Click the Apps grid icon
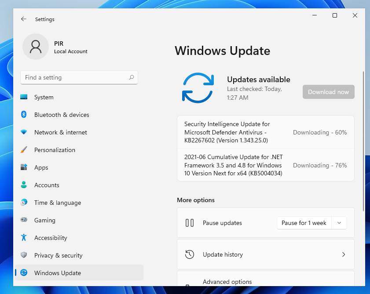 tap(24, 167)
